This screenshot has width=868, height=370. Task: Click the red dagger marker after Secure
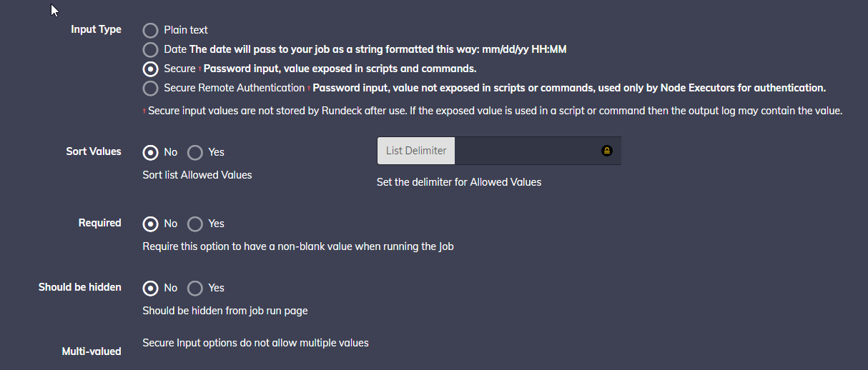200,69
